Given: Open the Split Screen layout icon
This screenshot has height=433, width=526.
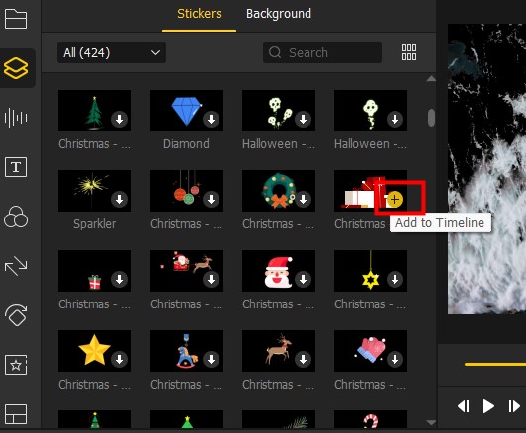Looking at the screenshot, I should click(x=16, y=414).
